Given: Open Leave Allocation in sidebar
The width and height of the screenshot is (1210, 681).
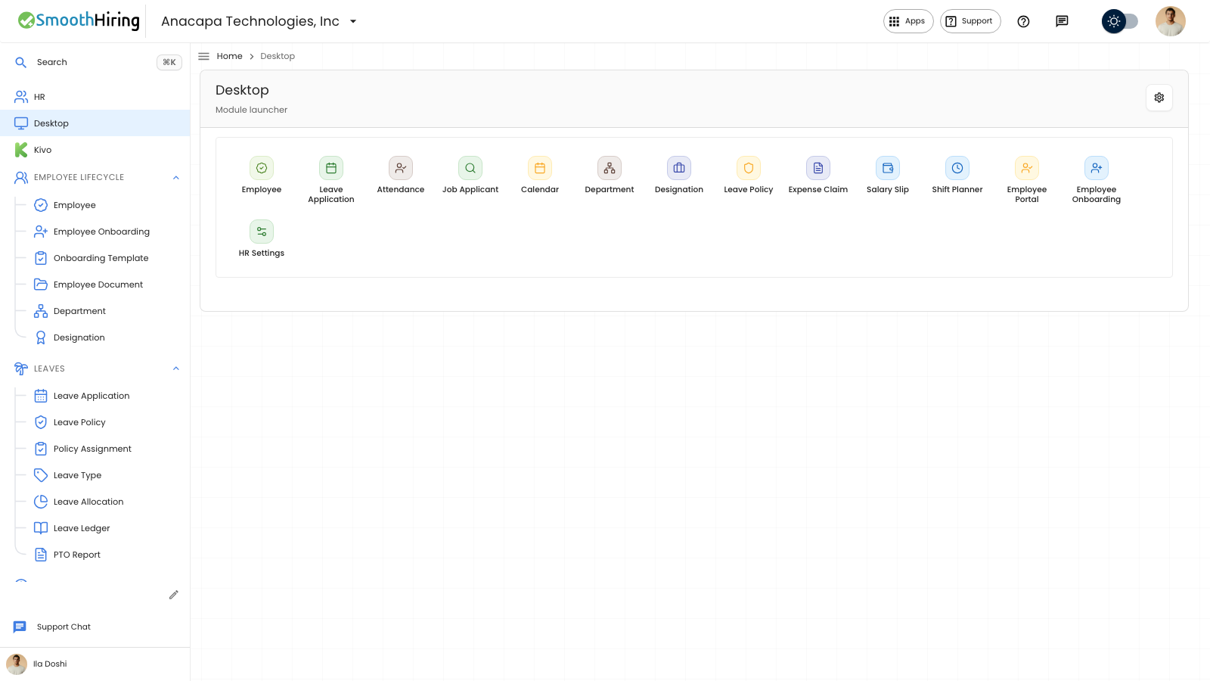Looking at the screenshot, I should (x=88, y=502).
